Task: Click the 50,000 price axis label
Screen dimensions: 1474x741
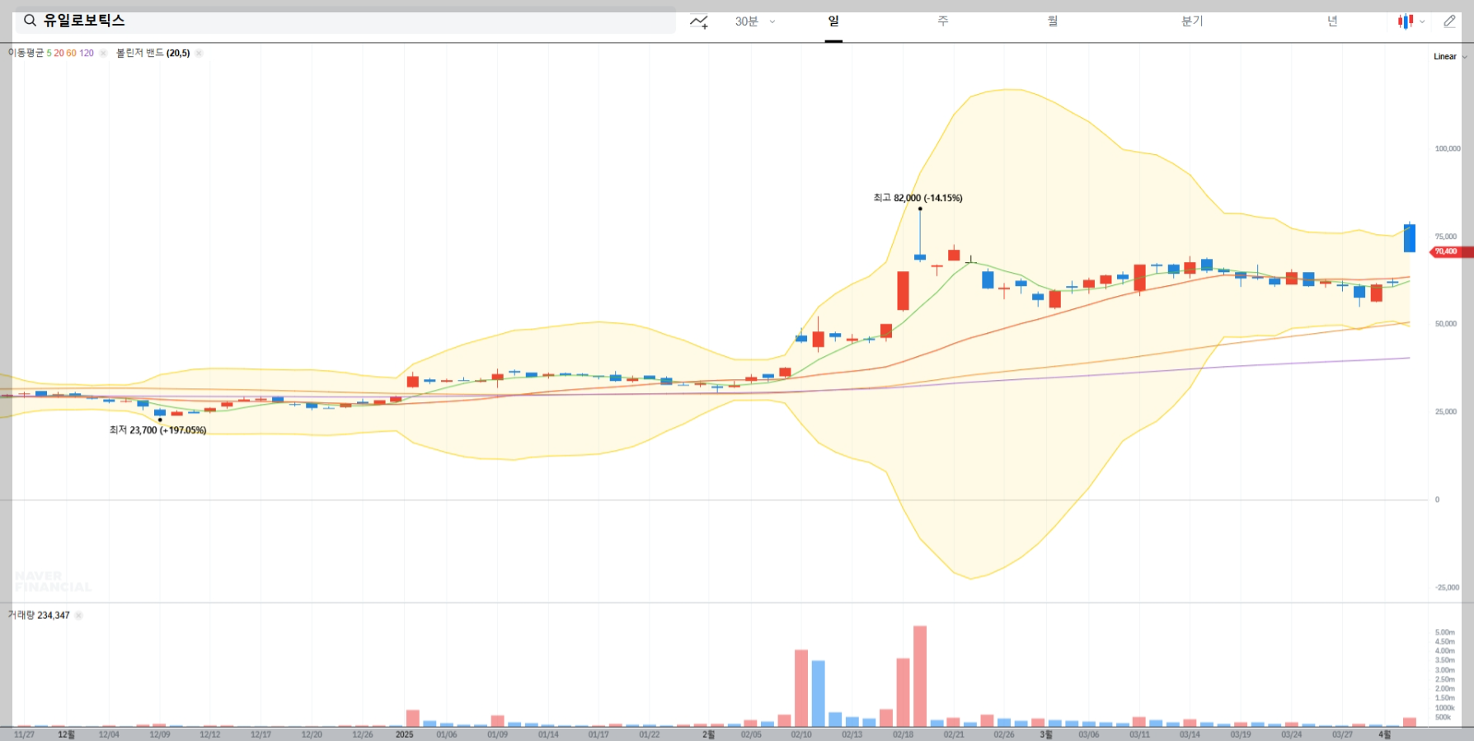Action: point(1446,324)
